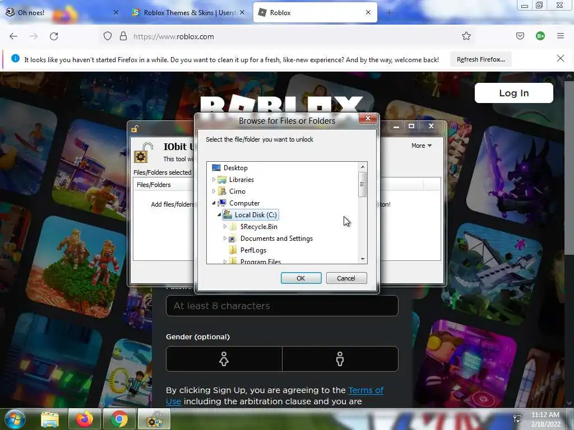This screenshot has height=430, width=574.
Task: Collapse the Computer node
Action: (214, 203)
